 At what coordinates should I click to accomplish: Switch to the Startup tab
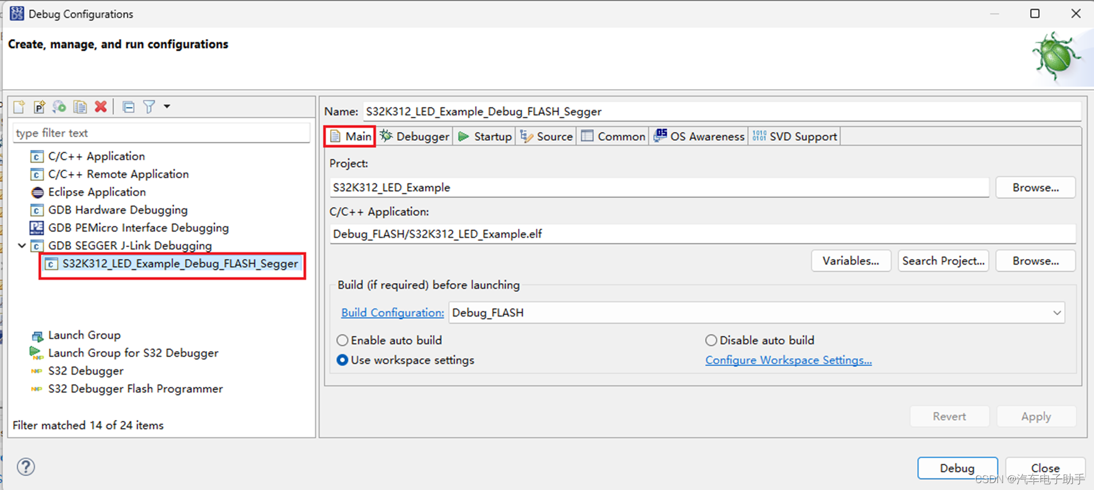[485, 136]
